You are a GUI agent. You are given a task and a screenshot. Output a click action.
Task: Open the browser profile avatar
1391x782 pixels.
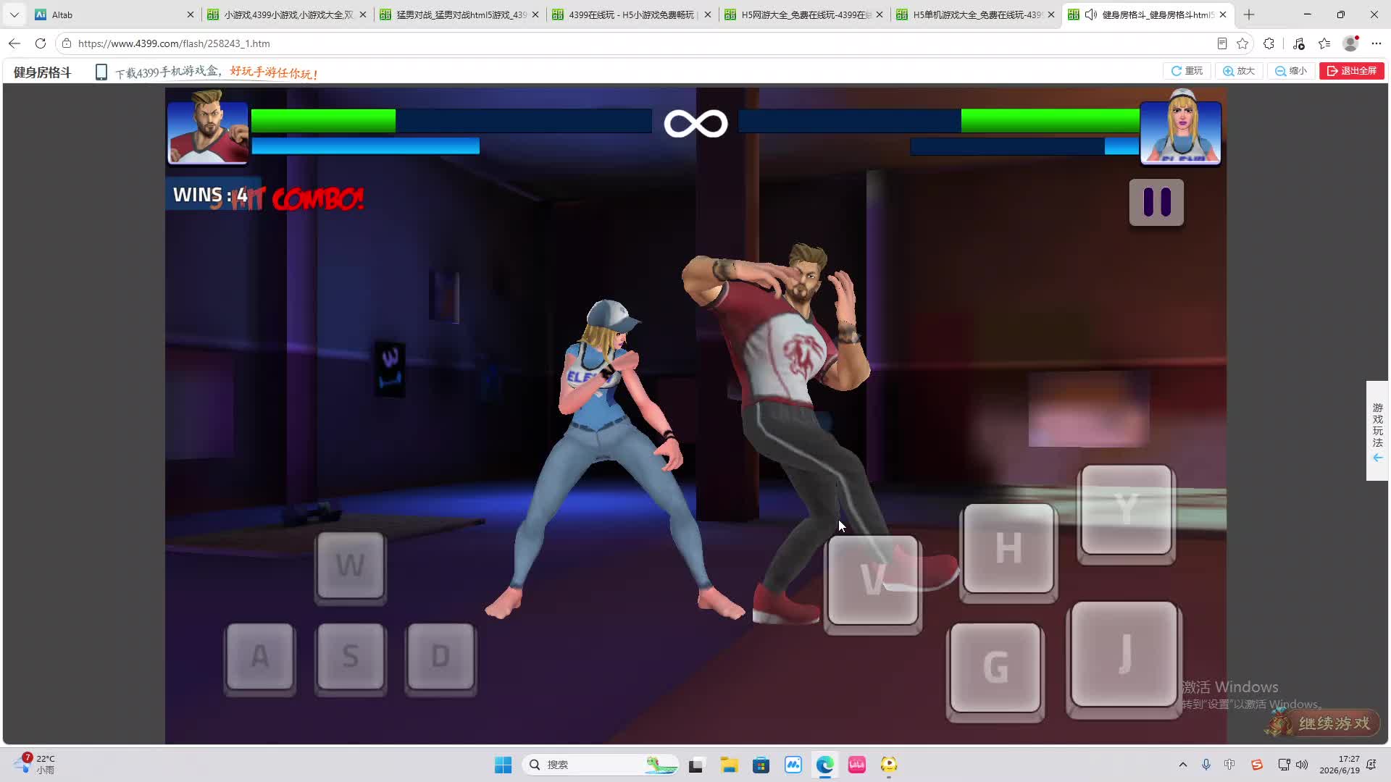(x=1350, y=43)
